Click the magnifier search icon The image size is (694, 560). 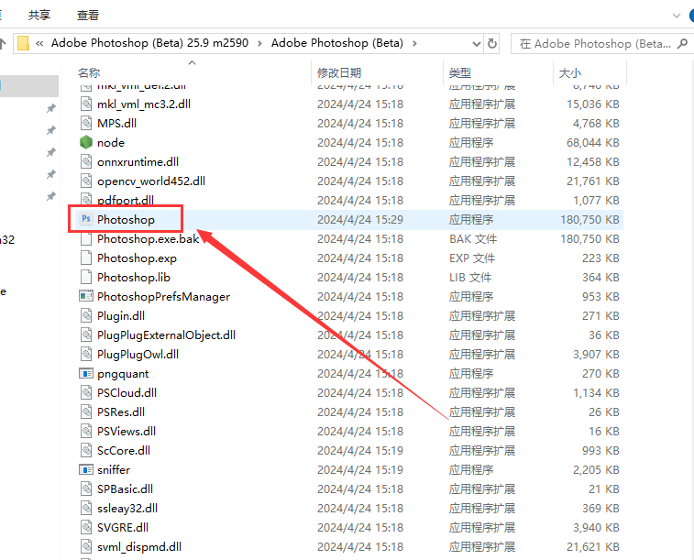coord(683,43)
